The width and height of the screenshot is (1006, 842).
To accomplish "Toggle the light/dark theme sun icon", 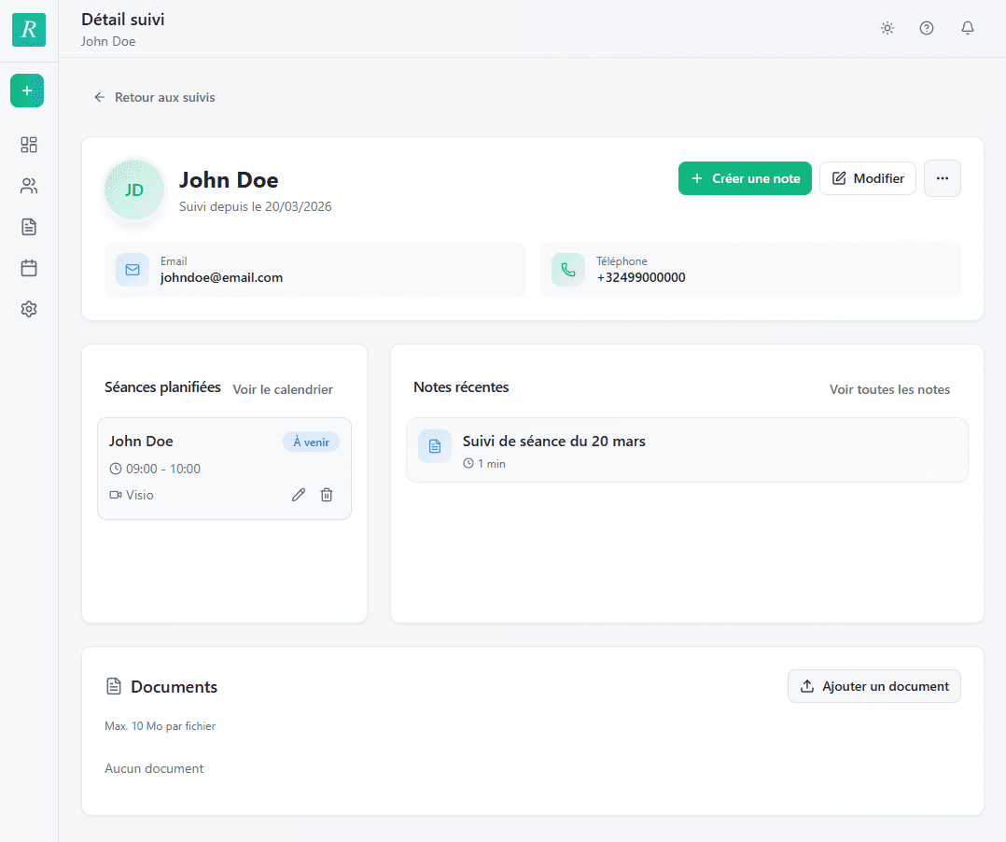I will 887,28.
